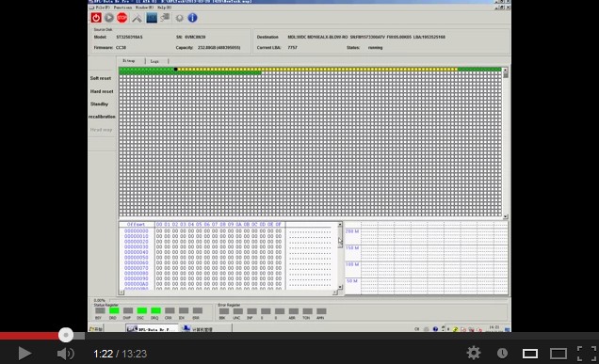This screenshot has width=599, height=364.
Task: Click hex offset row 00000050
Action: pos(136,258)
